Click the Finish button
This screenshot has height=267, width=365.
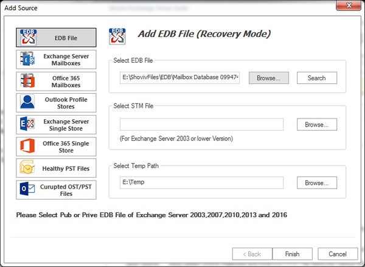tap(293, 254)
